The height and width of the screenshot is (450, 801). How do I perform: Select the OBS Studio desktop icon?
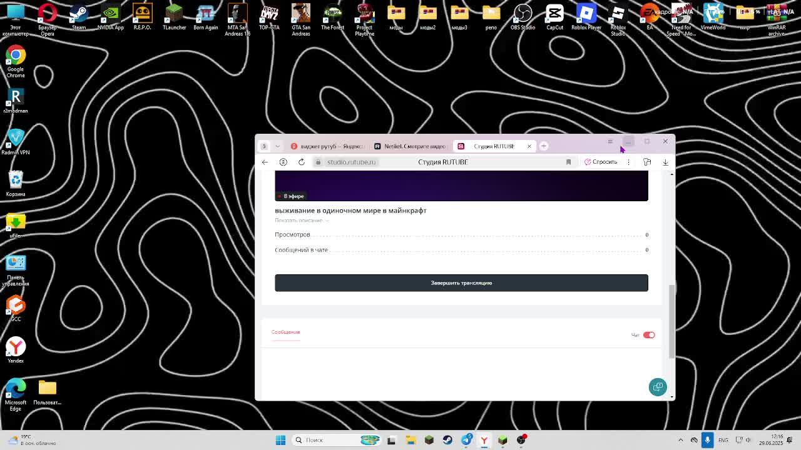pos(523,17)
